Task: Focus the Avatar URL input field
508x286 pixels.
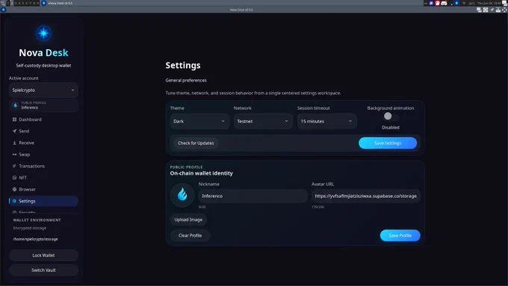Action: (366, 196)
